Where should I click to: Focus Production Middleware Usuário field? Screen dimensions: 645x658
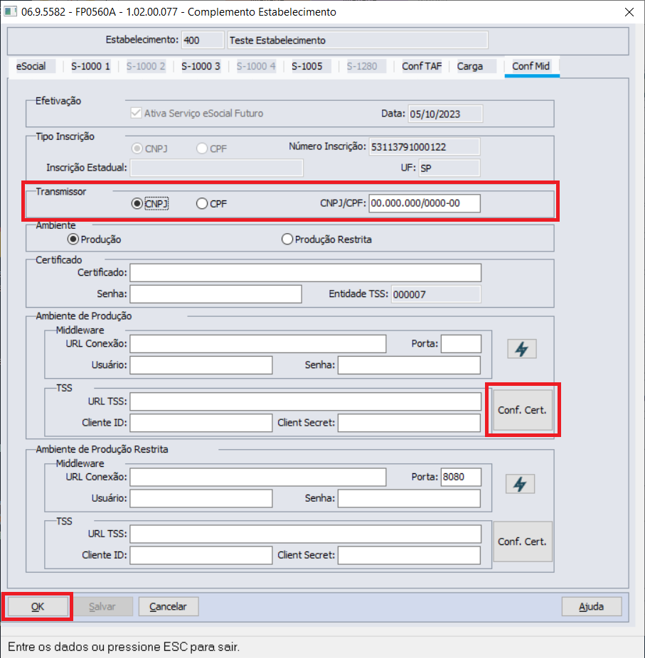click(201, 365)
